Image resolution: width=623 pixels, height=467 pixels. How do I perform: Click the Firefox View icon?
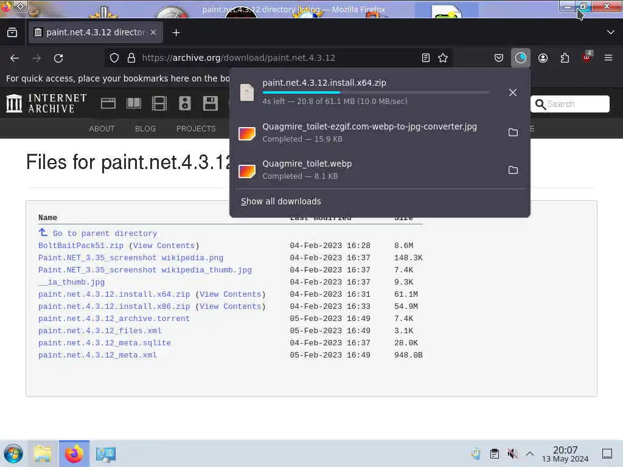pyautogui.click(x=12, y=33)
